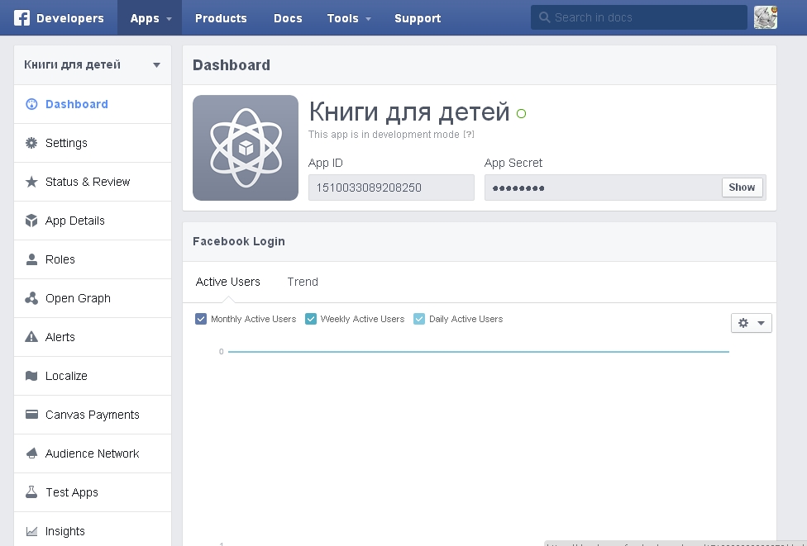The width and height of the screenshot is (807, 546).
Task: Toggle Weekly Active Users checkbox
Action: click(311, 319)
